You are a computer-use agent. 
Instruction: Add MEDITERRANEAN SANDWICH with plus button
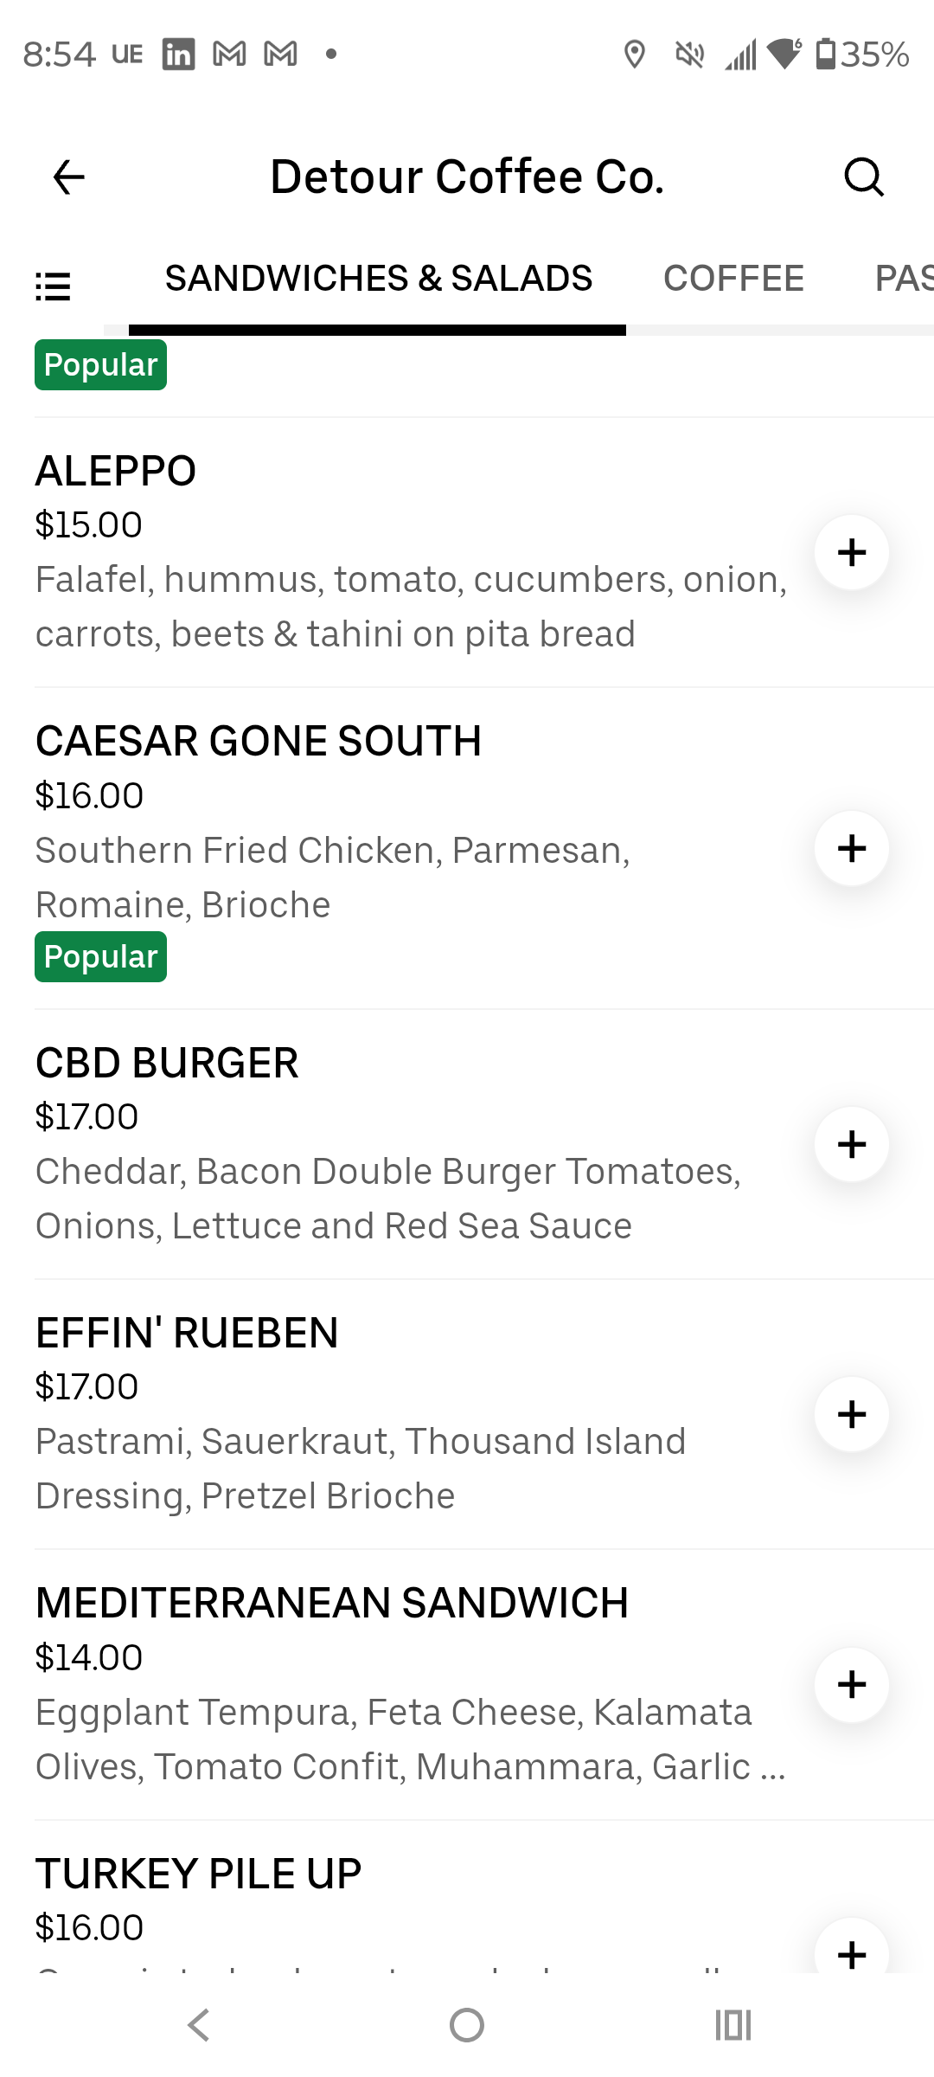pyautogui.click(x=852, y=1684)
